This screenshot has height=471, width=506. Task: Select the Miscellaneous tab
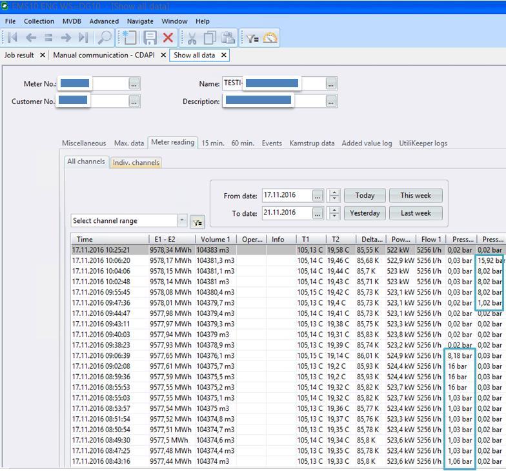coord(84,143)
